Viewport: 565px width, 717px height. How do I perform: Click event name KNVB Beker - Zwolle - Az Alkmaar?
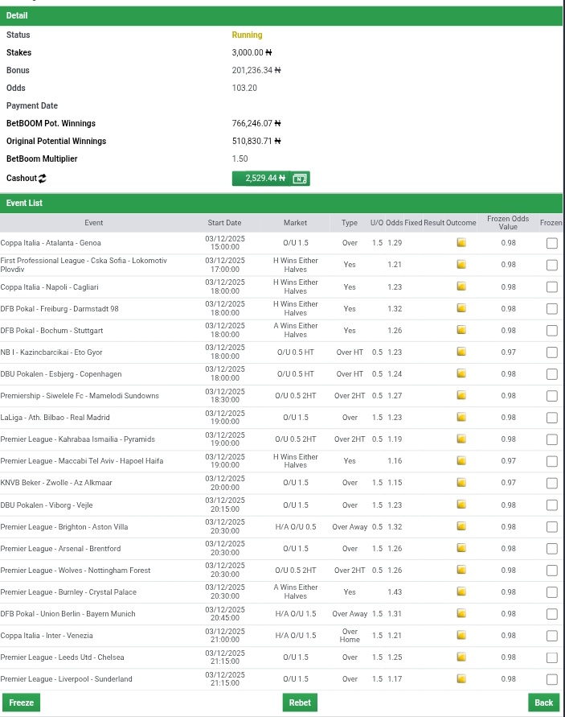(x=56, y=482)
